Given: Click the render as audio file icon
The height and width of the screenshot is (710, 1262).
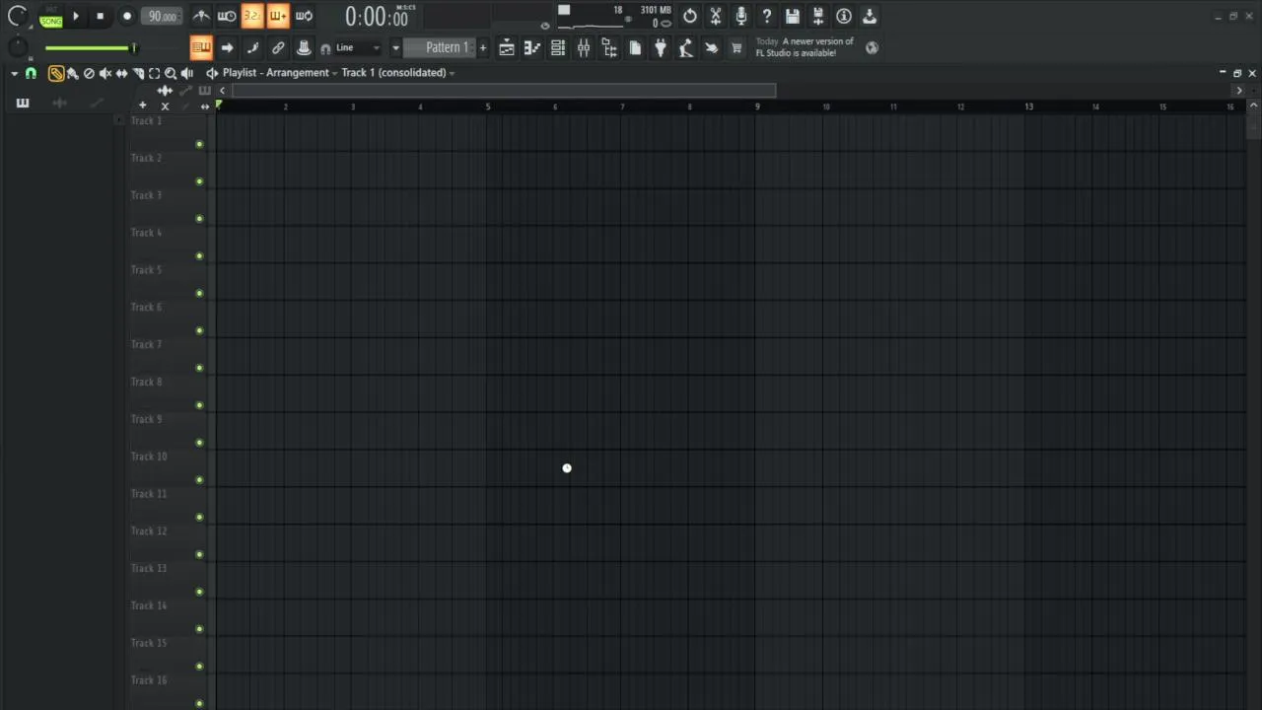Looking at the screenshot, I should pos(818,16).
